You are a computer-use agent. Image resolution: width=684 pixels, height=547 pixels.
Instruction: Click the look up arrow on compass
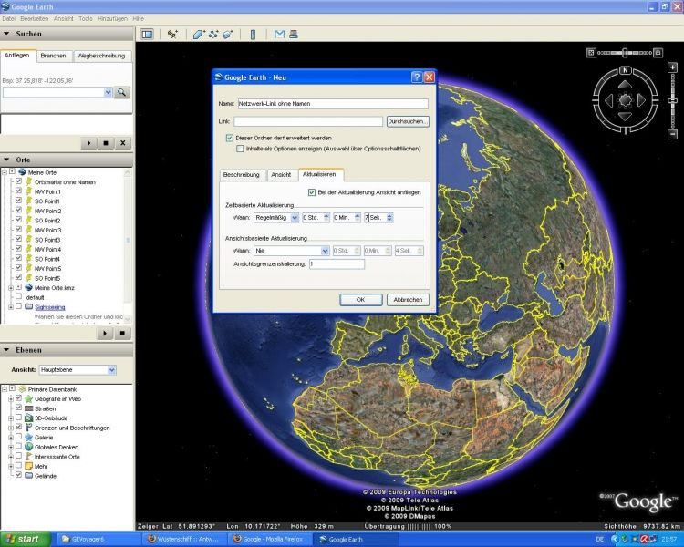click(x=625, y=84)
